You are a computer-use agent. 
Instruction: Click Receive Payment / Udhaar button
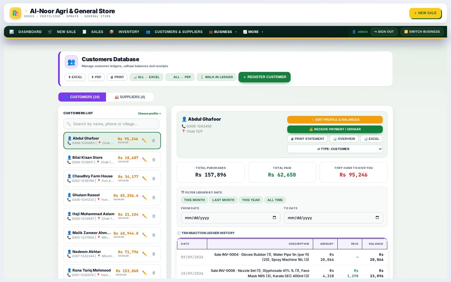[x=335, y=129]
